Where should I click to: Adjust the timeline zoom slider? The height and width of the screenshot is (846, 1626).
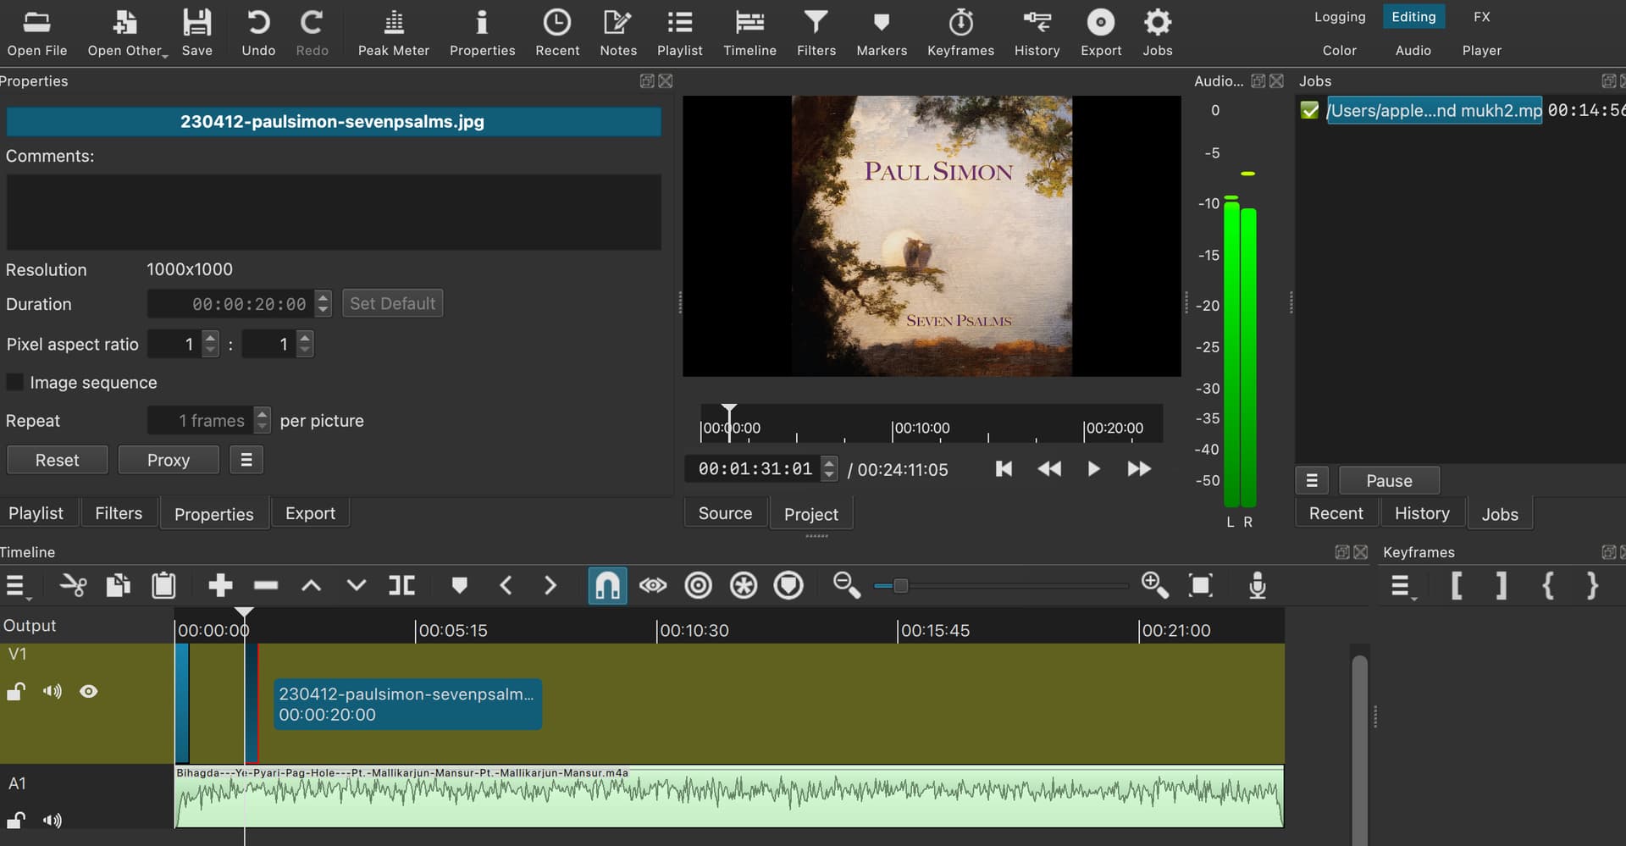tap(899, 584)
